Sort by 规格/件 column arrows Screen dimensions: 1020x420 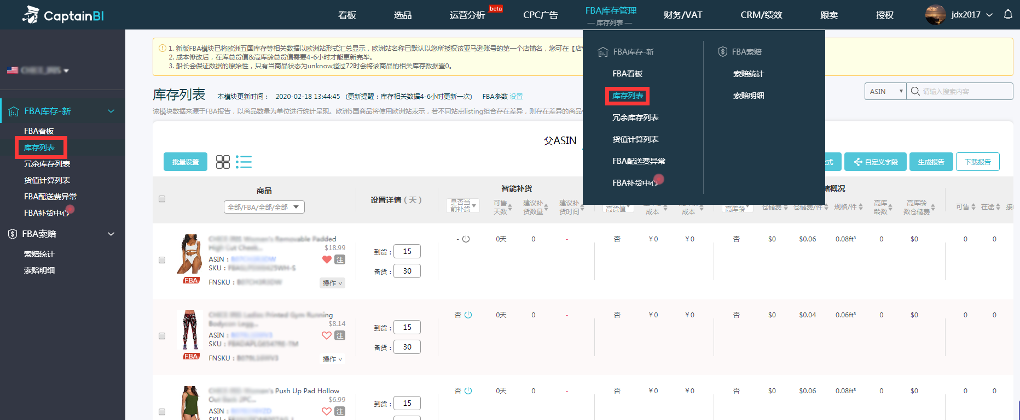[861, 207]
